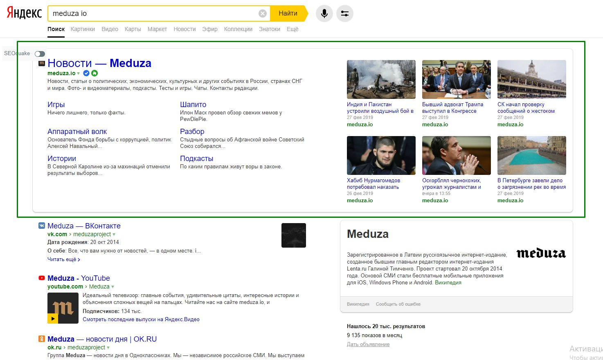The height and width of the screenshot is (360, 603).
Task: Switch to the Эфир tab
Action: coord(210,29)
